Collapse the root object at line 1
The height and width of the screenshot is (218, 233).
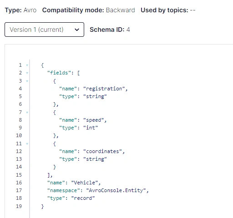tap(27, 65)
